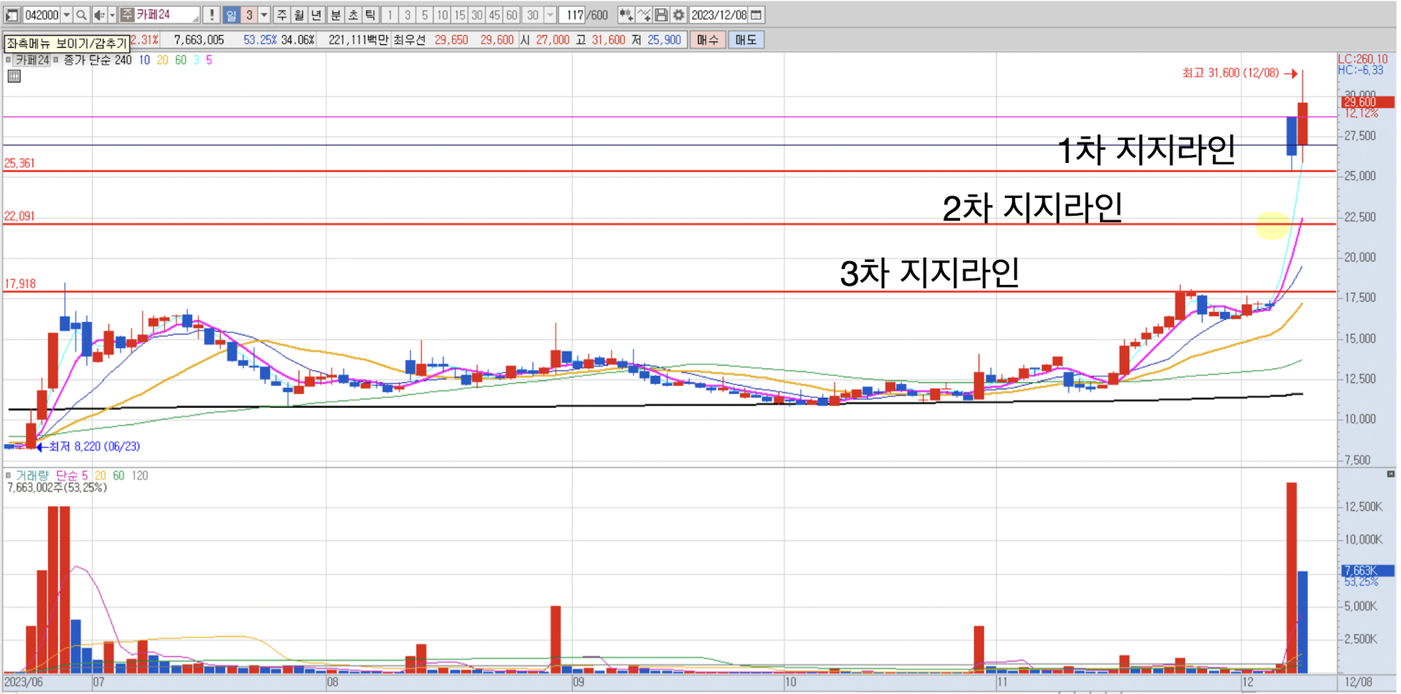Open the stock search magnifier icon
Image resolution: width=1401 pixels, height=694 pixels.
click(x=81, y=15)
